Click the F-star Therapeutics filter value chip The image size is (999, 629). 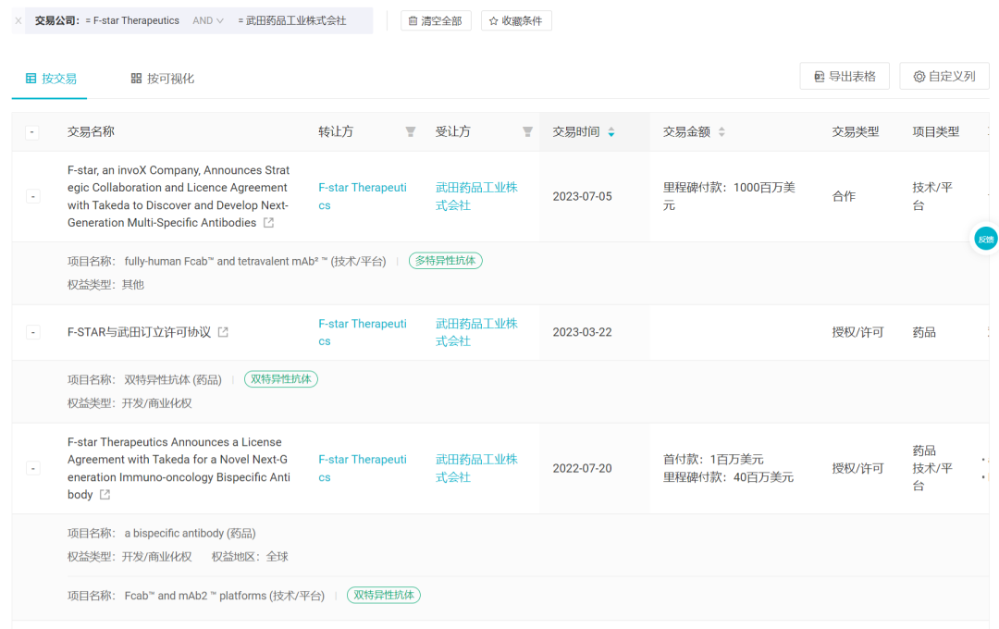pyautogui.click(x=132, y=20)
